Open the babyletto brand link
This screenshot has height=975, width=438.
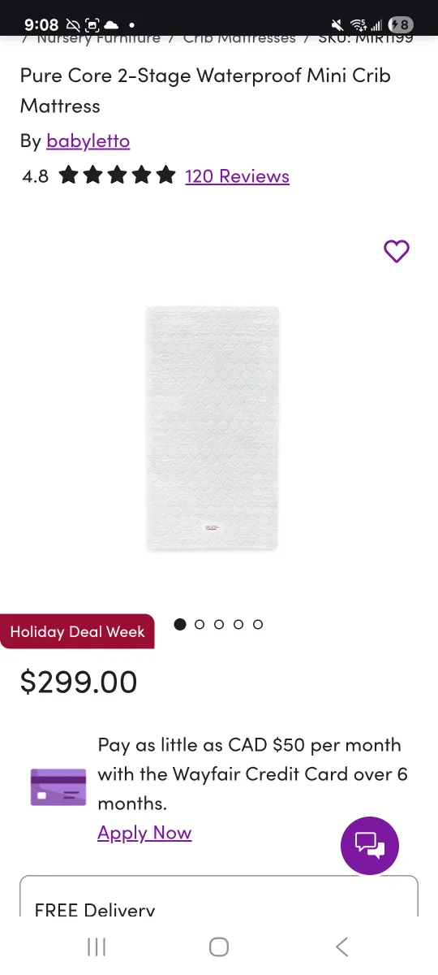(88, 141)
